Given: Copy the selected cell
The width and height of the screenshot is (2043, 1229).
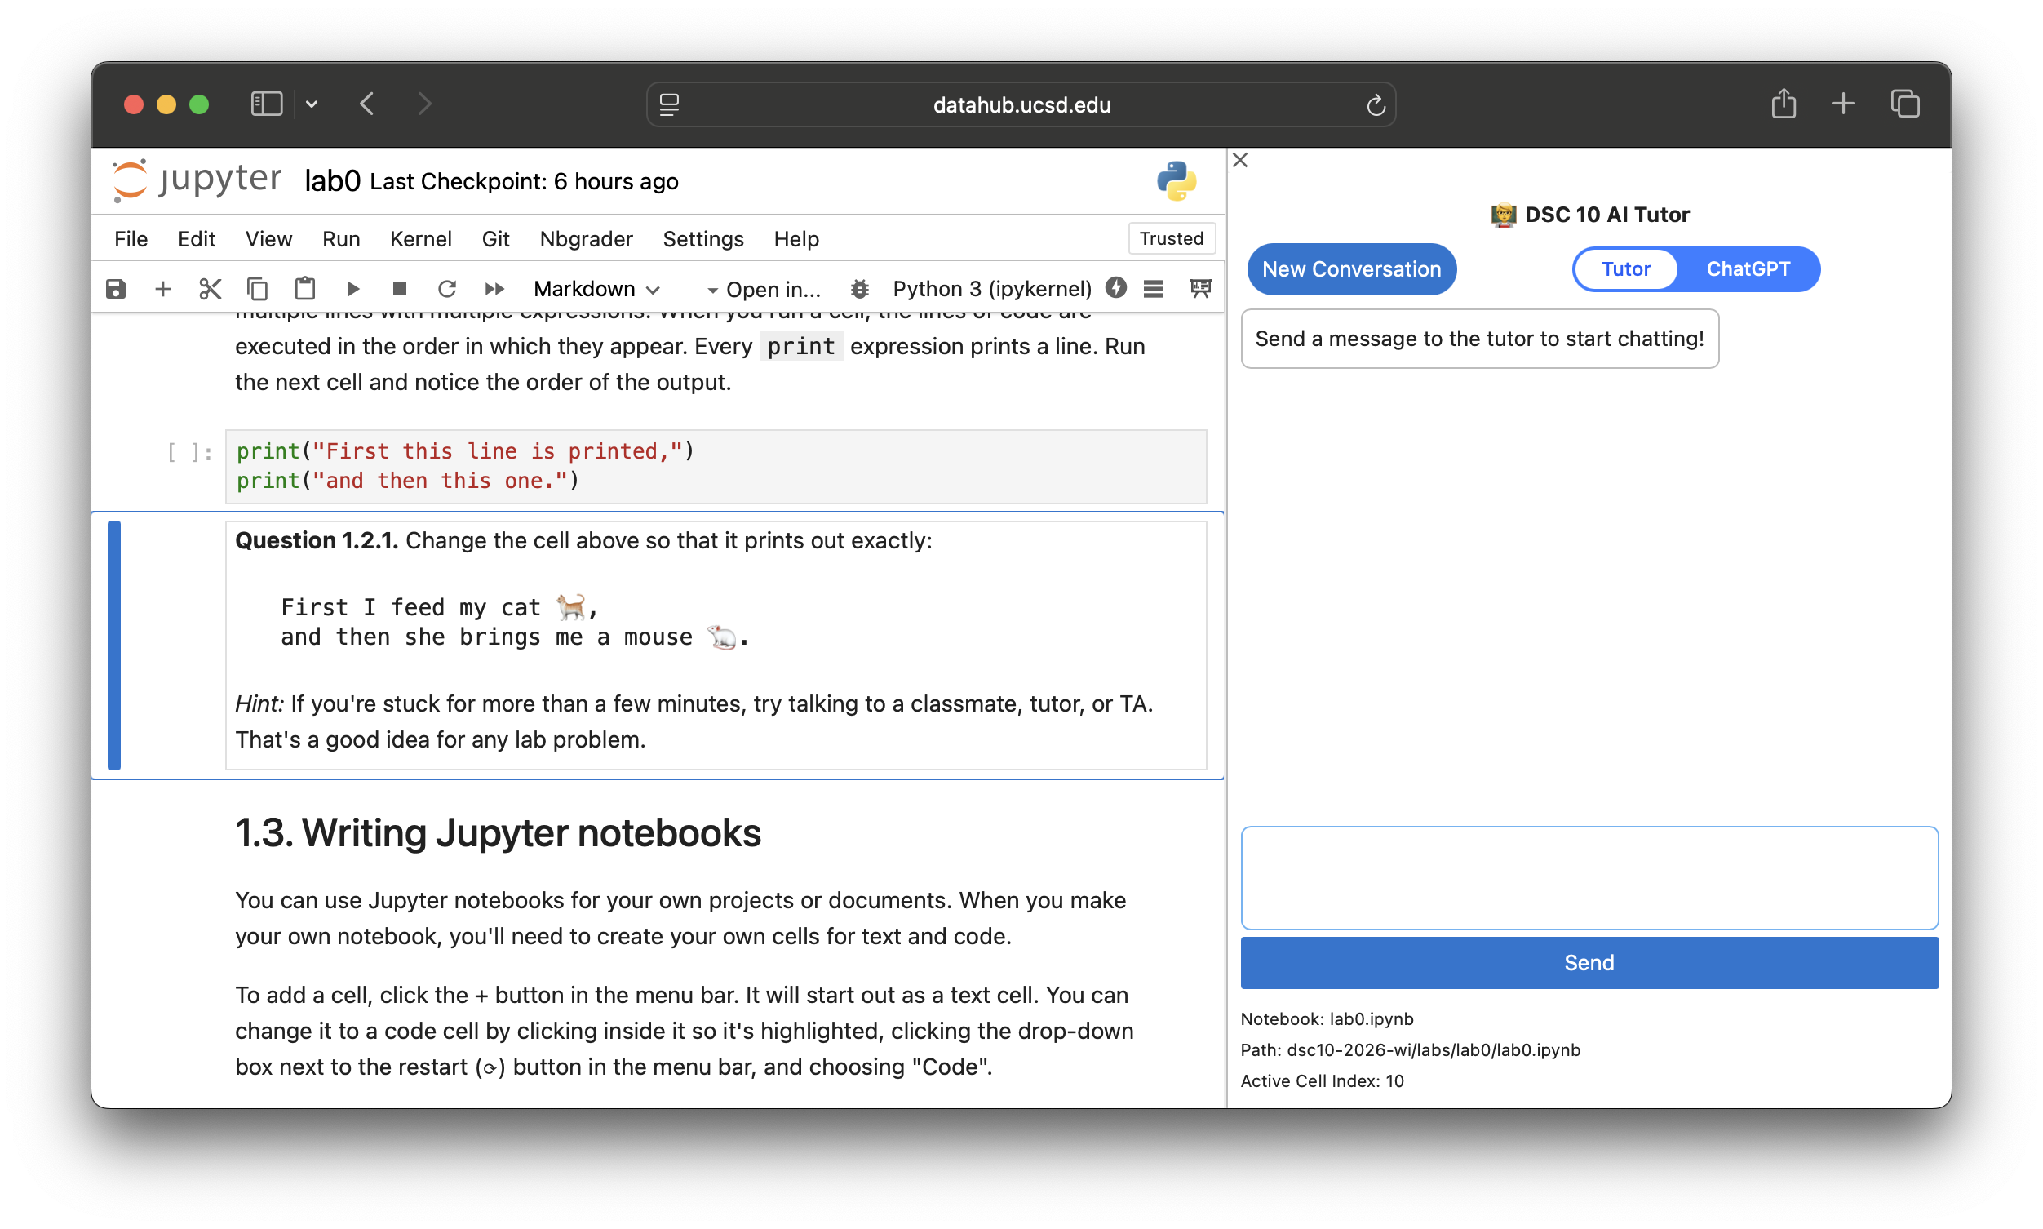Looking at the screenshot, I should [258, 289].
